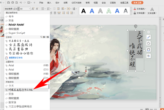Screen dimensions: 164x110
Task: Select 楷体 in recently used fonts
Action: [11, 16]
